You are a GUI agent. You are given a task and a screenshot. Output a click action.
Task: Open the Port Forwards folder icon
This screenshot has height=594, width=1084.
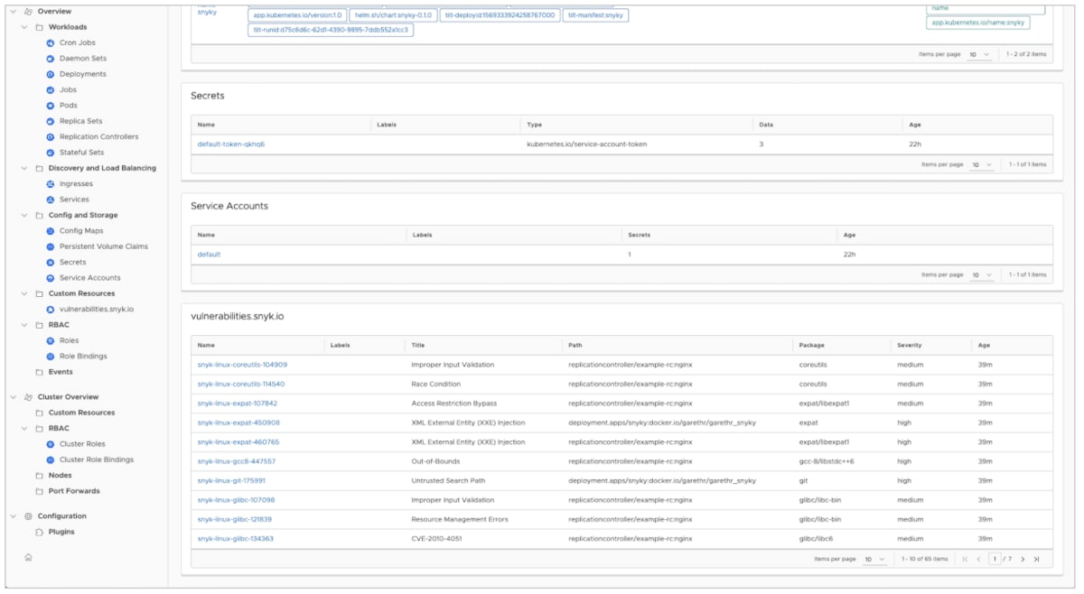tap(39, 491)
